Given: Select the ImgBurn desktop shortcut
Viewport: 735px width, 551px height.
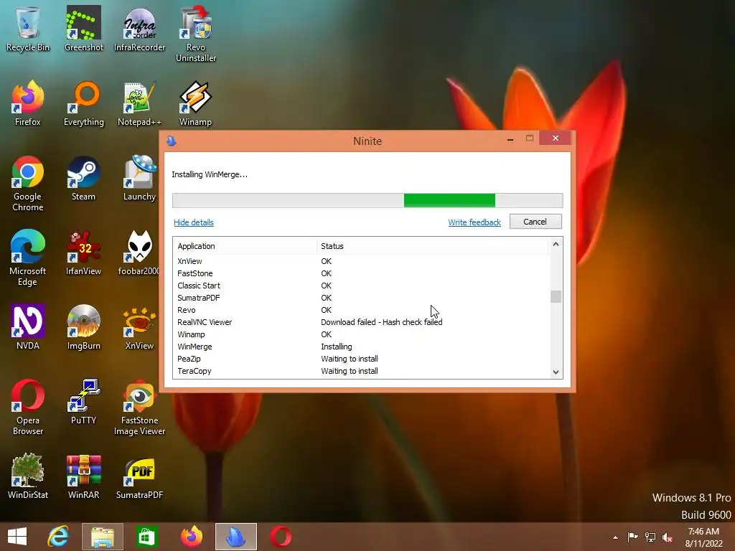Looking at the screenshot, I should tap(83, 327).
